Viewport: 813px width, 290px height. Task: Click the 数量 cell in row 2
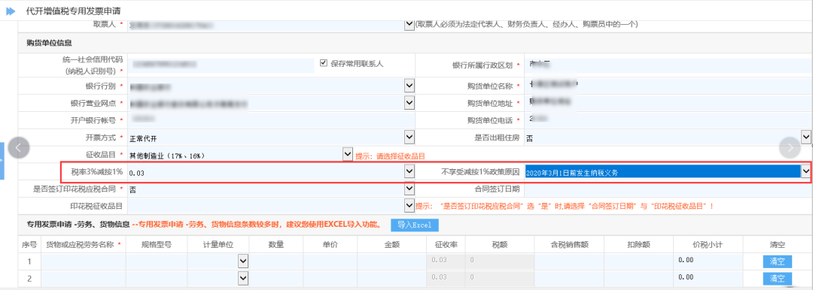tap(276, 279)
